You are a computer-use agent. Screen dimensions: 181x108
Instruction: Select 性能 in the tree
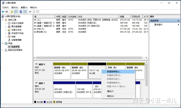tap(13, 37)
